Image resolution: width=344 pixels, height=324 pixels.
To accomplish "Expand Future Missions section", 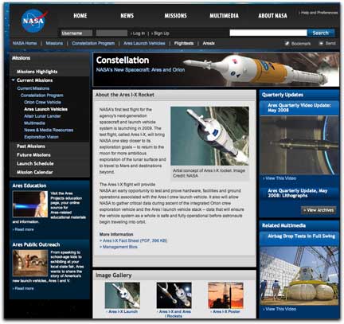I will pos(33,155).
